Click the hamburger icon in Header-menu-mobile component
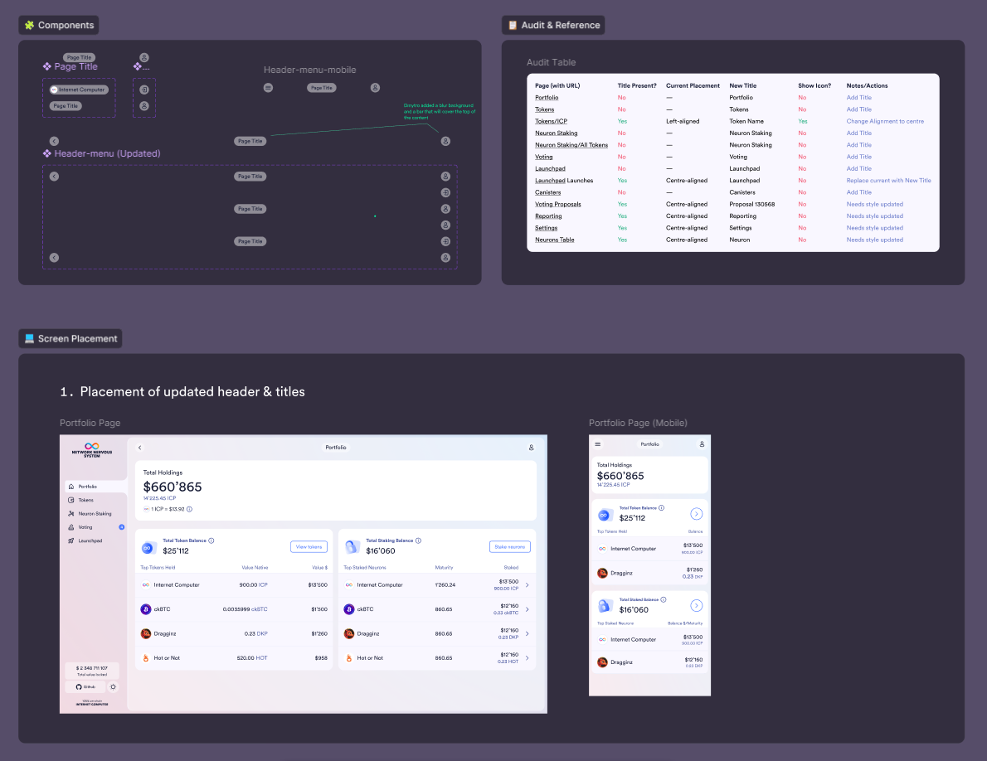 pos(268,88)
